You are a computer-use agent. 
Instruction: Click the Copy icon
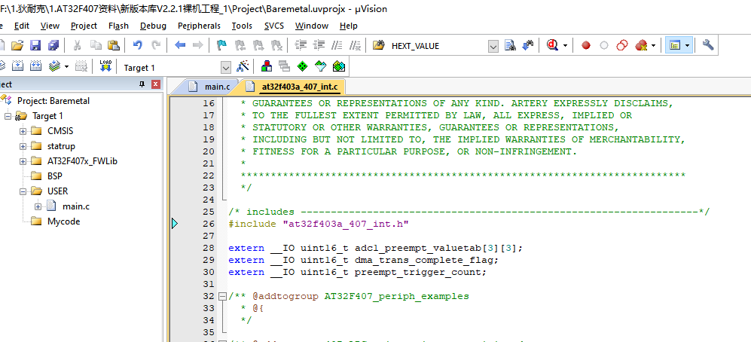coord(96,45)
